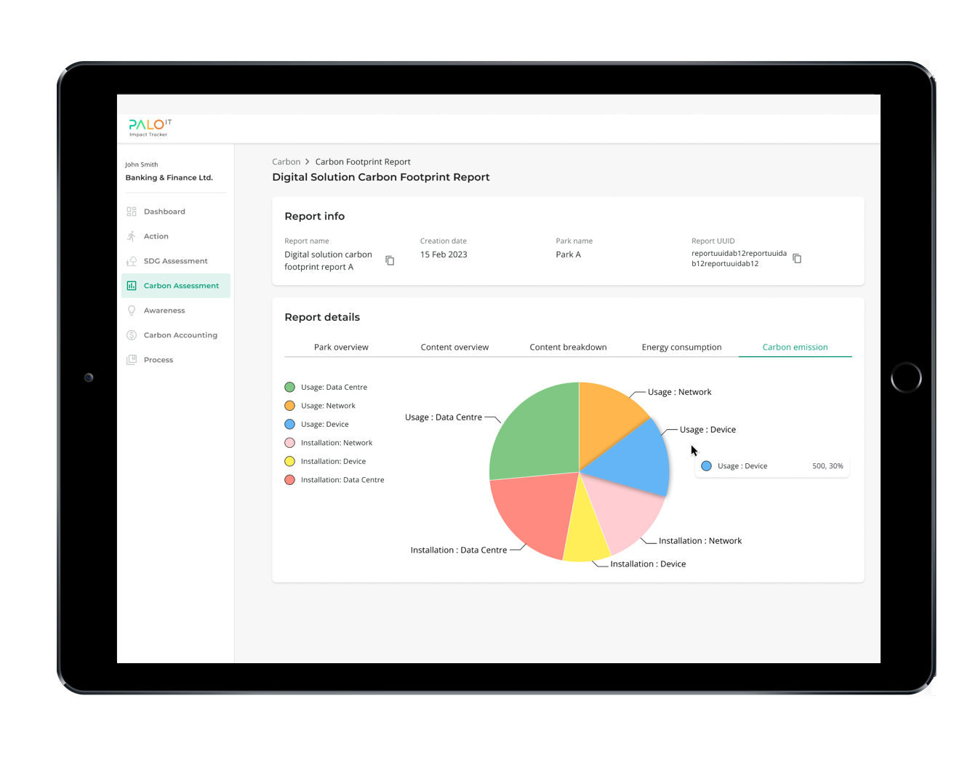Click the Carbon breadcrumb link

point(286,162)
